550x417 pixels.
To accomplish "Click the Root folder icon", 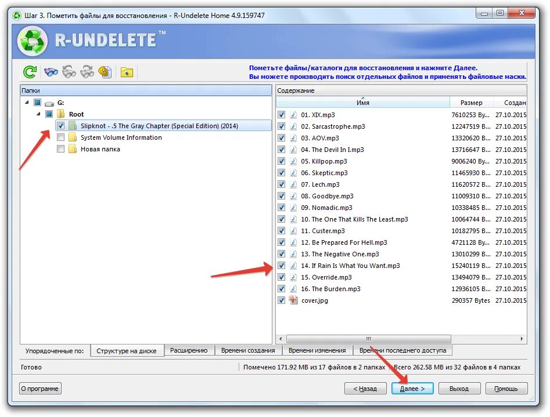I will coord(60,114).
